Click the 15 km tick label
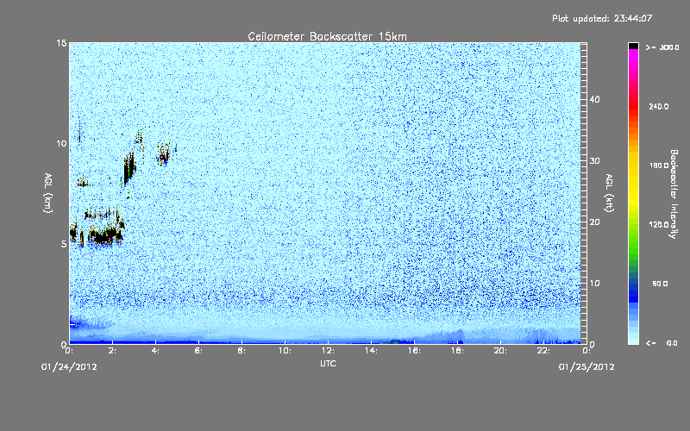Screen dimensions: 690x431 [x=61, y=43]
